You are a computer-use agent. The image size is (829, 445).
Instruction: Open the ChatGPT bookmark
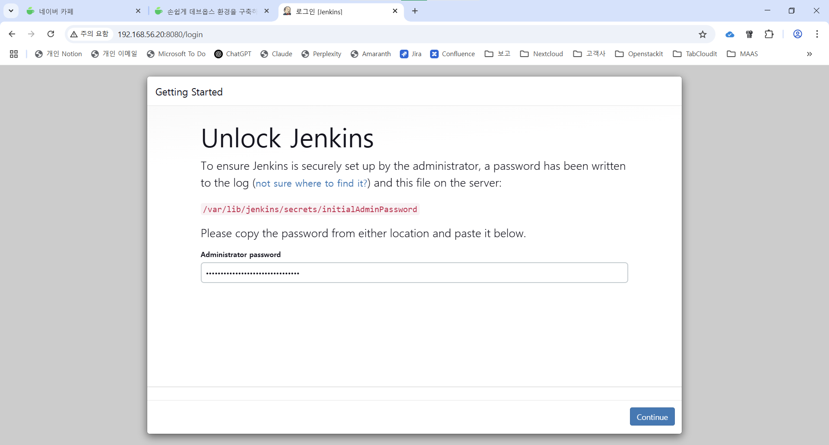233,54
